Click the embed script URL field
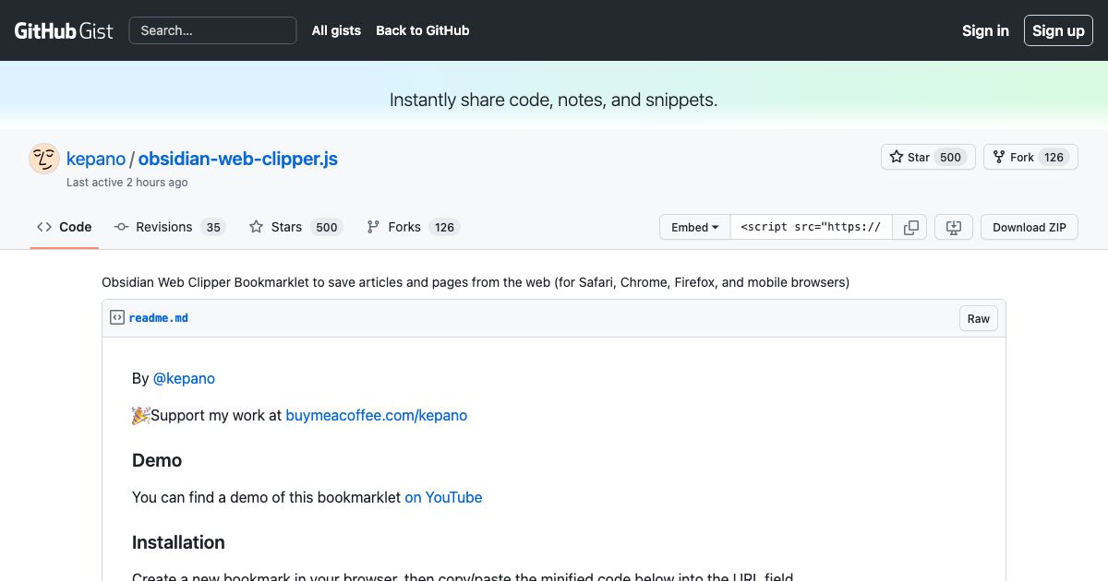Screen dimensions: 1108x581 coord(811,227)
